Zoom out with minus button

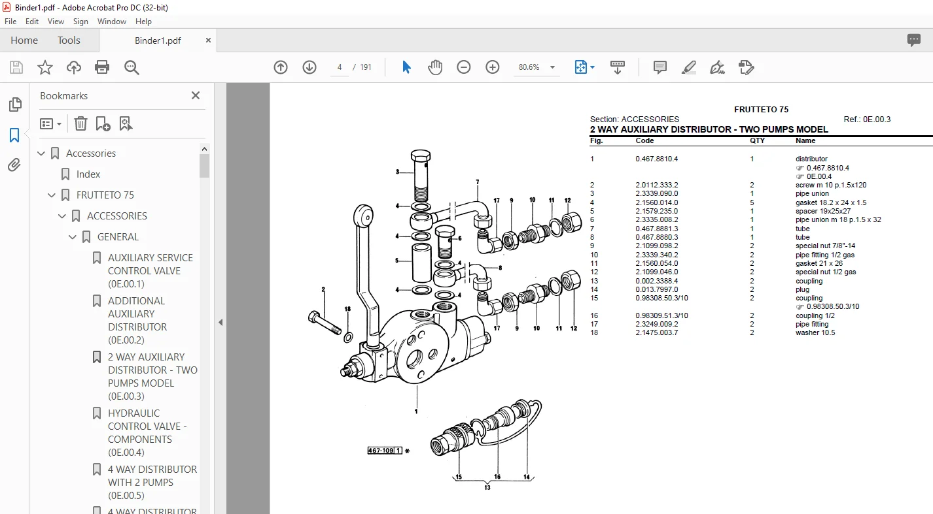point(464,67)
